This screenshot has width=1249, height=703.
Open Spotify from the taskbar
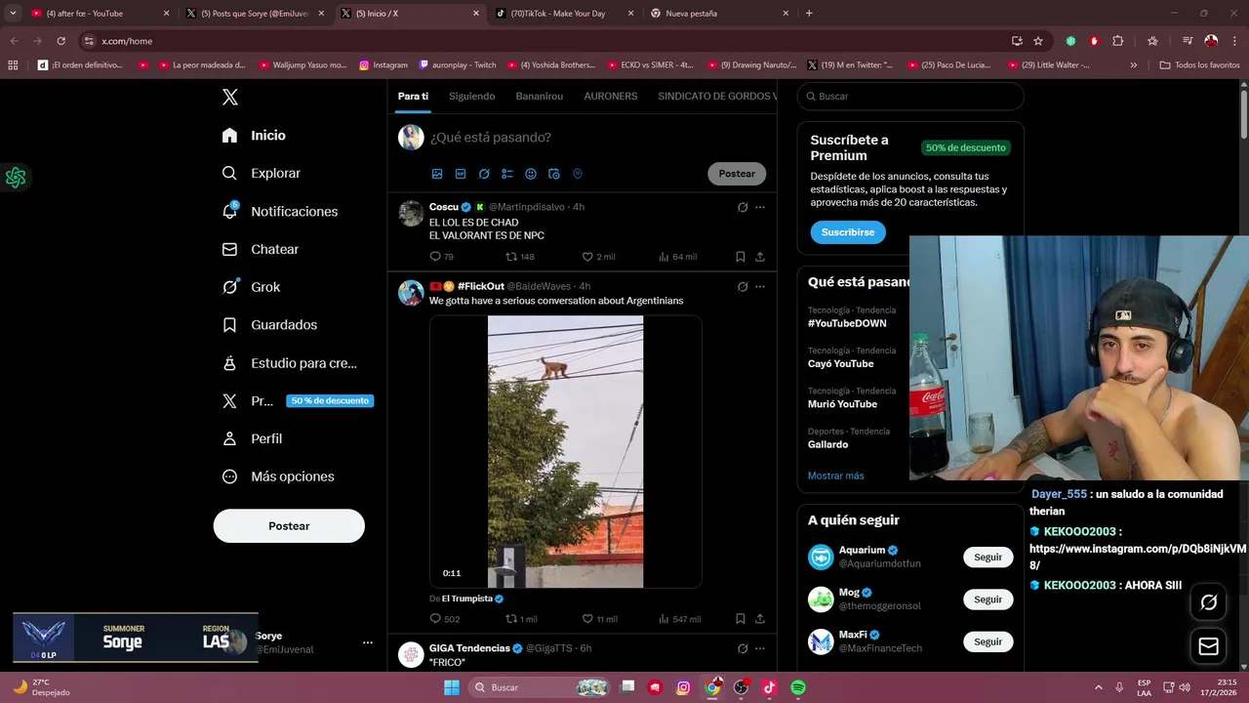point(798,687)
